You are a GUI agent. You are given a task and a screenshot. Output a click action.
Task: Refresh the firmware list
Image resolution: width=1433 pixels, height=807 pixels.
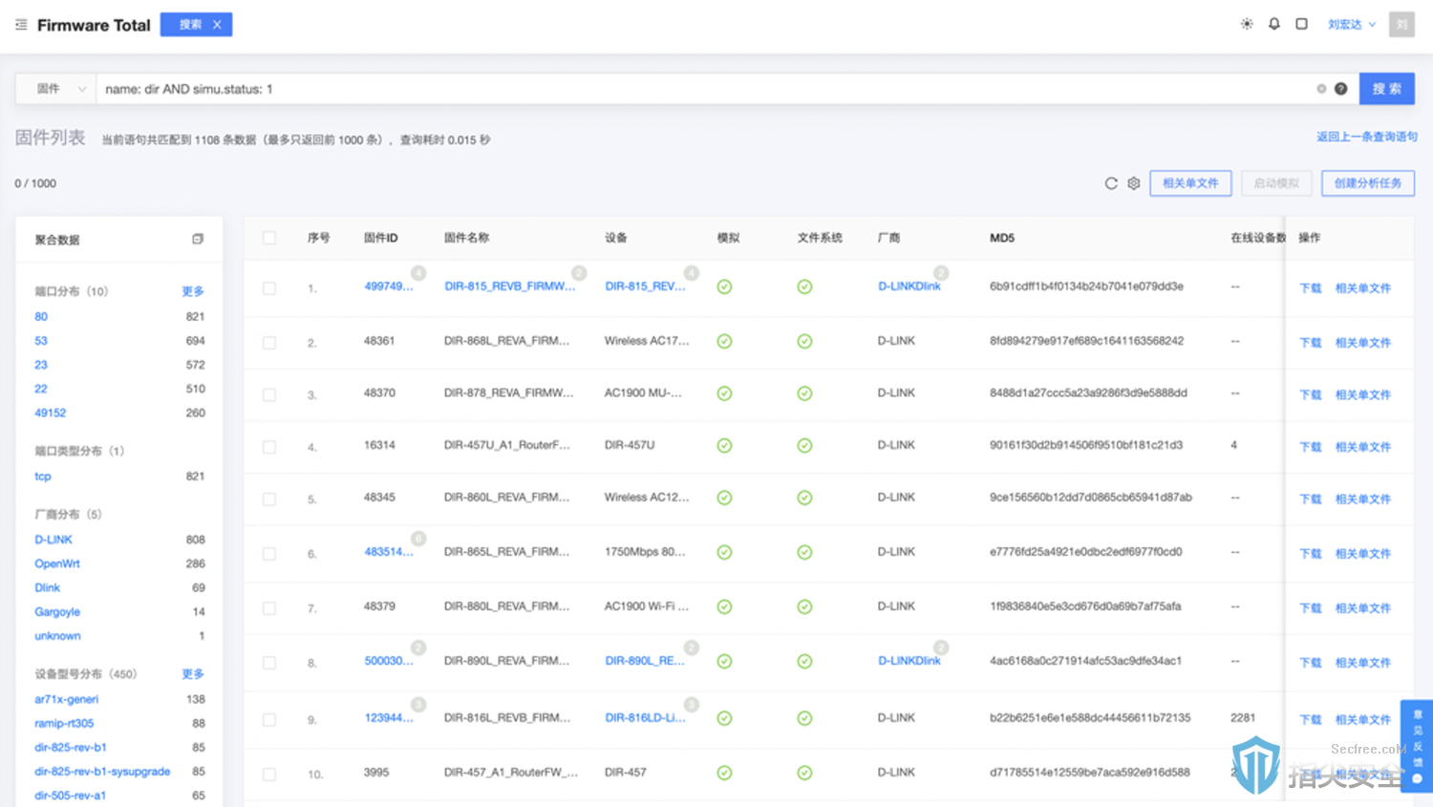(x=1111, y=183)
